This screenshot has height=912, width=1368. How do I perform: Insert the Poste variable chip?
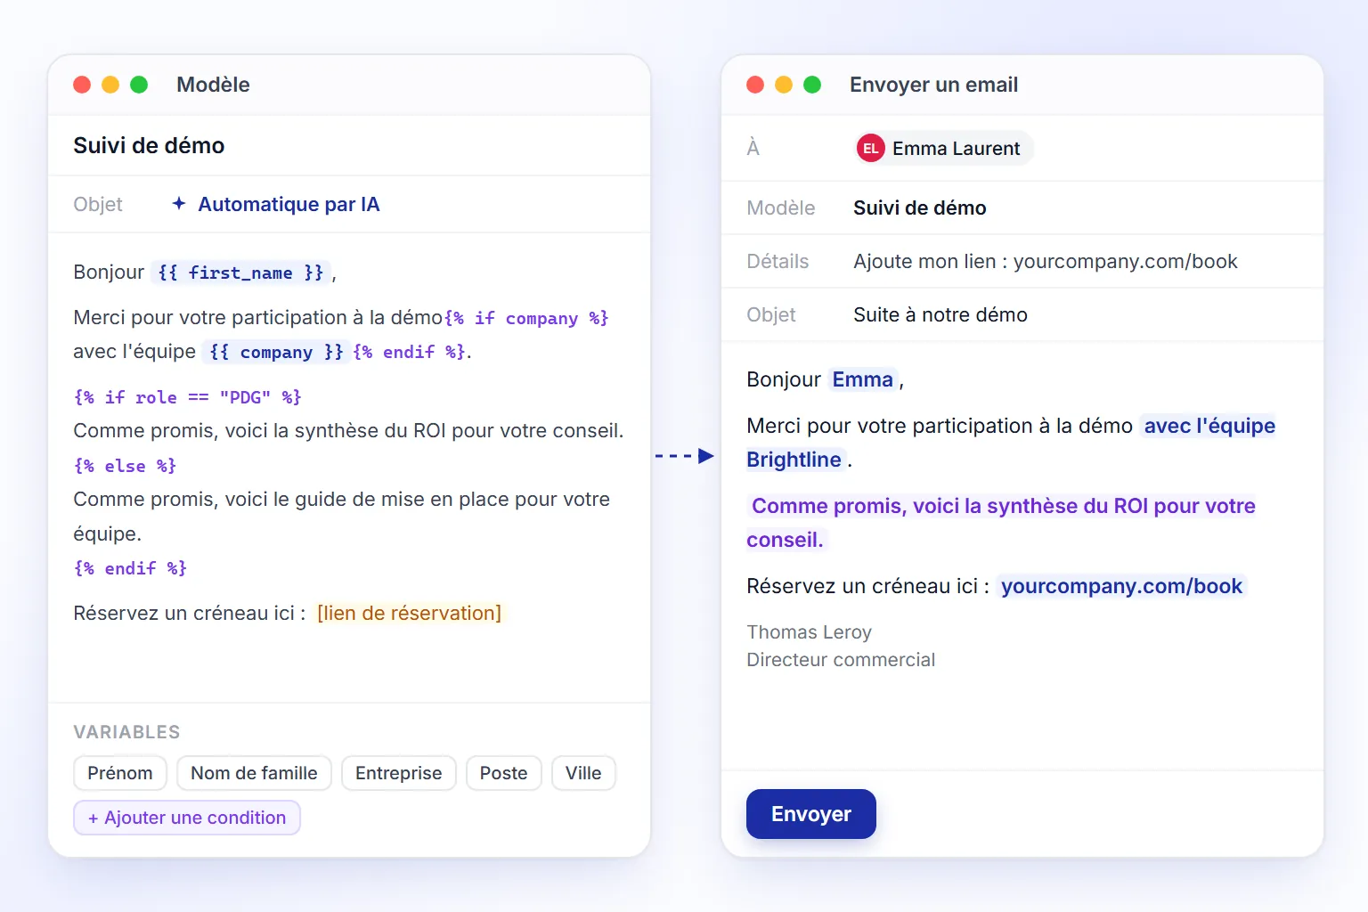(x=504, y=773)
